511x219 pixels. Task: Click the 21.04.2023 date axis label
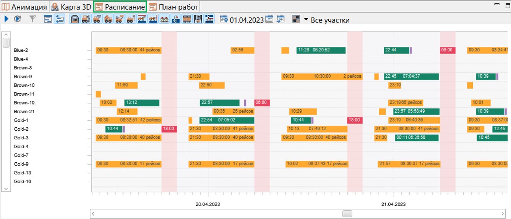(x=393, y=204)
